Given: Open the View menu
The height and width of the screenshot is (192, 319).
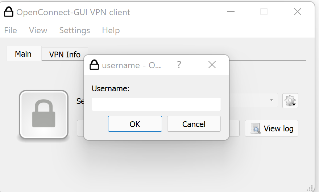Looking at the screenshot, I should (x=38, y=30).
